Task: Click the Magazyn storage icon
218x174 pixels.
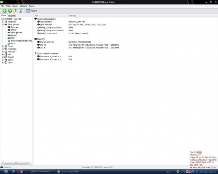Action: (x=6, y=52)
